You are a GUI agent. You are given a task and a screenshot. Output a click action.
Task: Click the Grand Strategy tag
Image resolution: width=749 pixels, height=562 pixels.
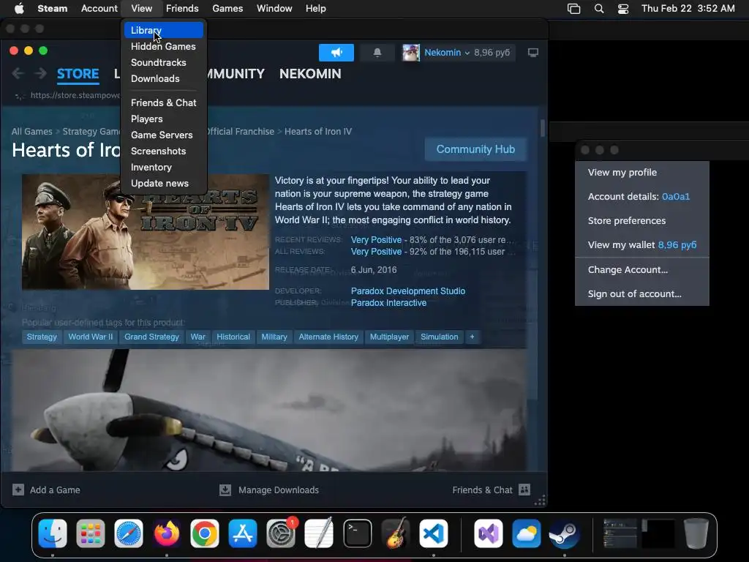point(151,337)
